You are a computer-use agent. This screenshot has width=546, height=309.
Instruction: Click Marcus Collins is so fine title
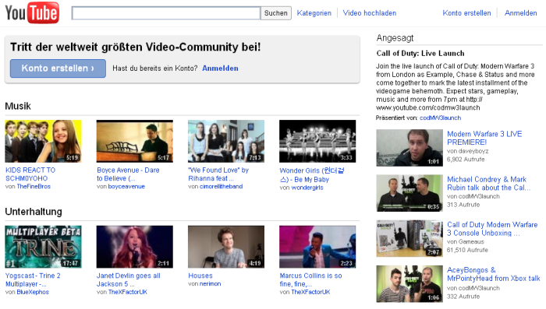(x=310, y=279)
